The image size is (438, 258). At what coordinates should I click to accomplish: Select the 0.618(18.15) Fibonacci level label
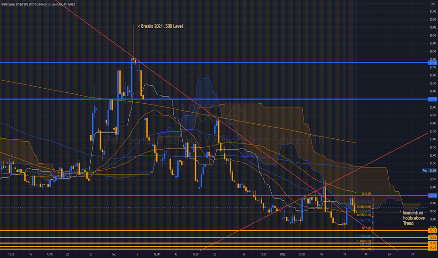pos(364,215)
